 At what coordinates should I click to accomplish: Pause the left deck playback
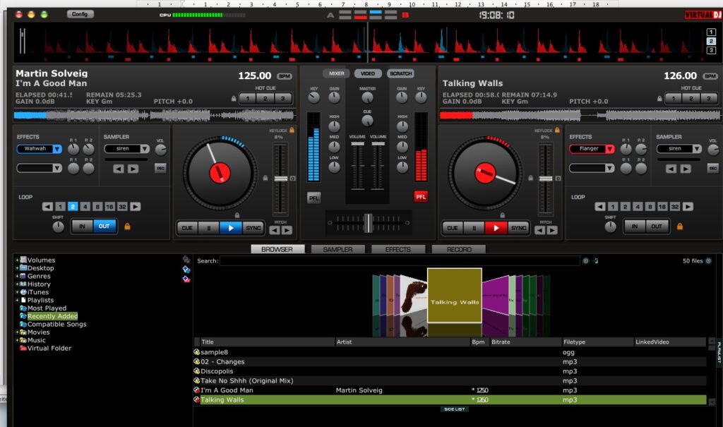(209, 228)
